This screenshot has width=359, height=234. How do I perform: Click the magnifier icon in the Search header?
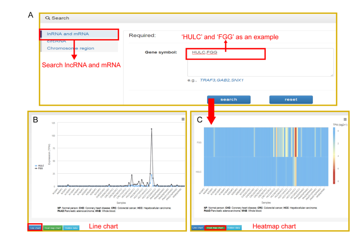pyautogui.click(x=48, y=18)
